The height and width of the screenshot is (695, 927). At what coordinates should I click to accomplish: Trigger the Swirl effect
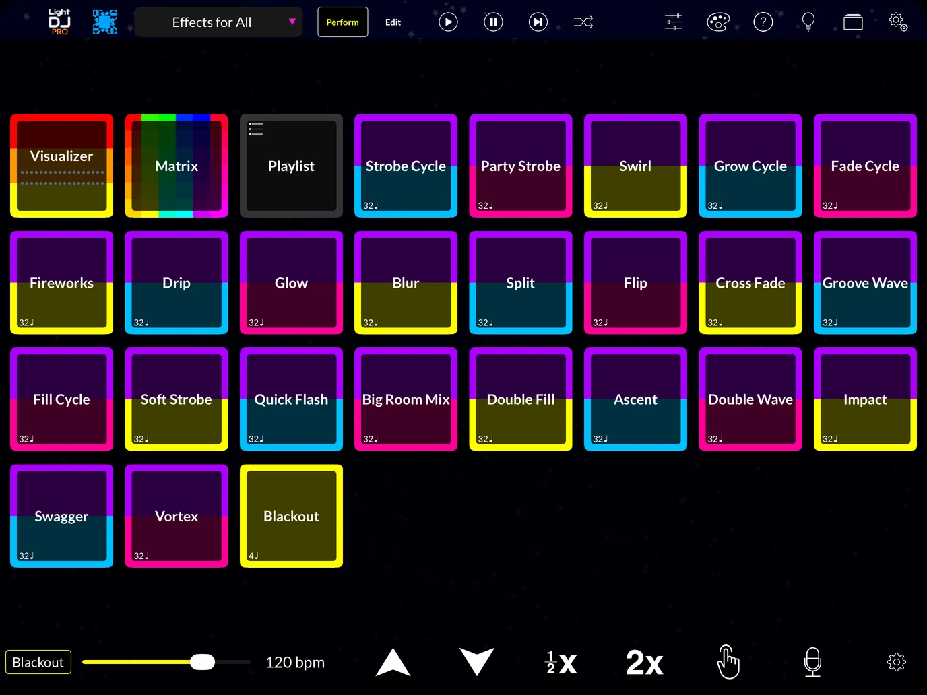pyautogui.click(x=635, y=166)
